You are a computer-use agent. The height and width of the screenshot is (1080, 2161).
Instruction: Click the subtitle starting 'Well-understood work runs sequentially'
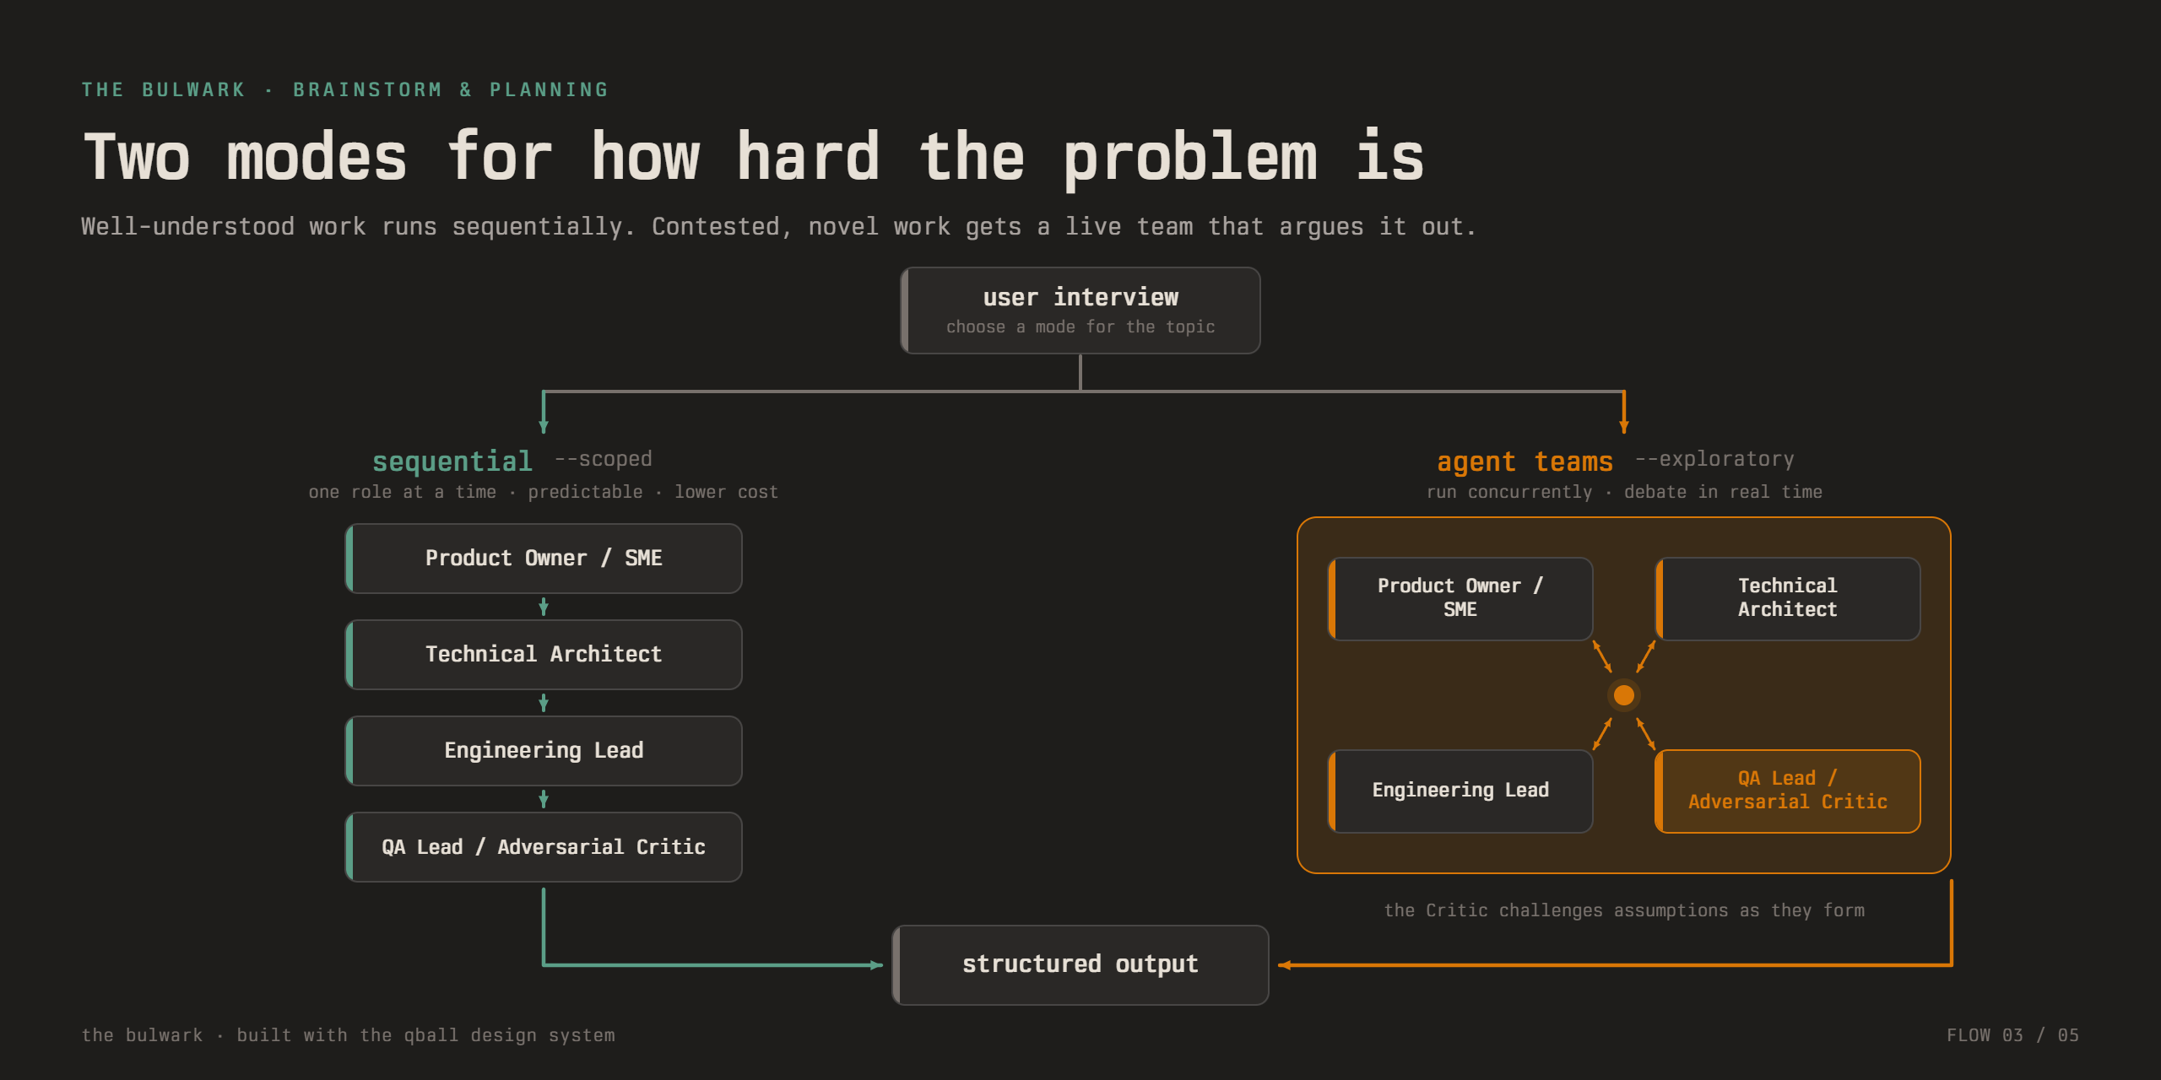click(x=778, y=227)
